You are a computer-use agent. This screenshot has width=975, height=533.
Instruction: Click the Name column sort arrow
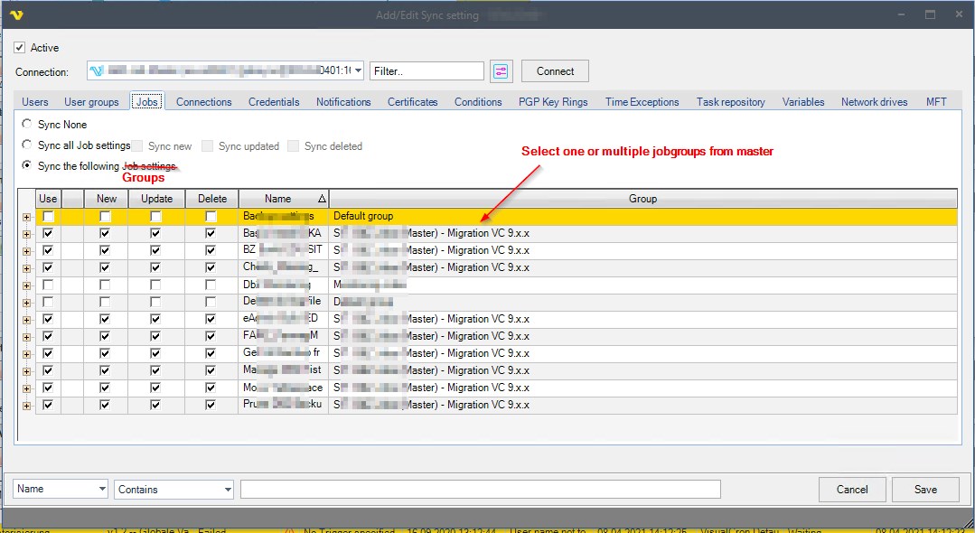[323, 199]
